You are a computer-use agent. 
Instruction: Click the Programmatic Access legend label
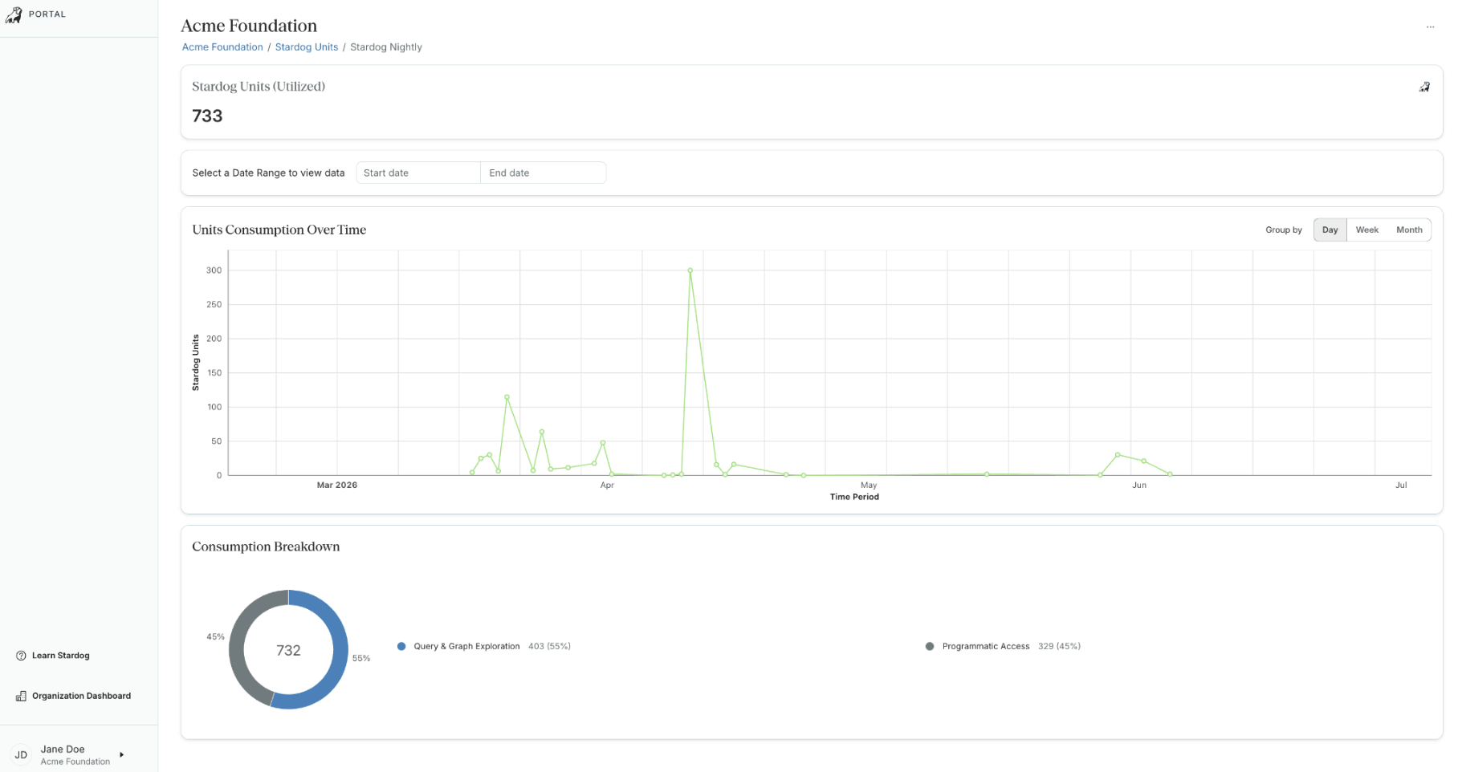point(986,646)
